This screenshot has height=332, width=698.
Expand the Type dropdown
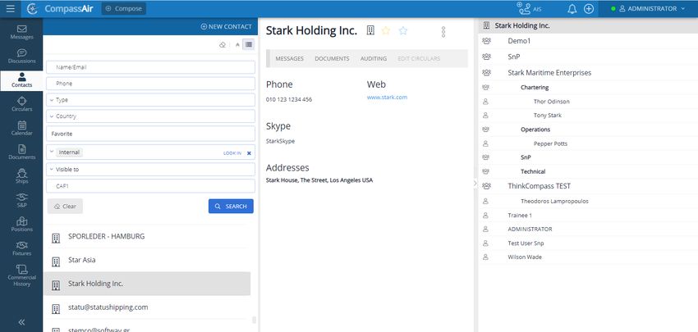coord(150,100)
